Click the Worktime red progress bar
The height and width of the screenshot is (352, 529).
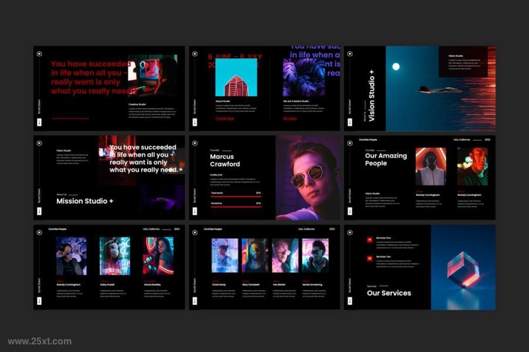[x=236, y=207]
